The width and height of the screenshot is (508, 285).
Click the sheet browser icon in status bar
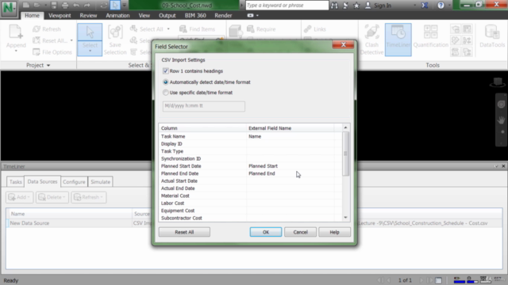pyautogui.click(x=438, y=280)
